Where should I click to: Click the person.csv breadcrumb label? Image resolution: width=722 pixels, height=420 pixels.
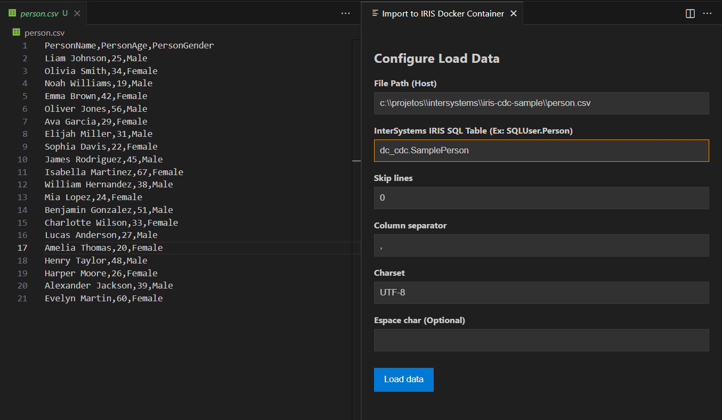point(44,32)
